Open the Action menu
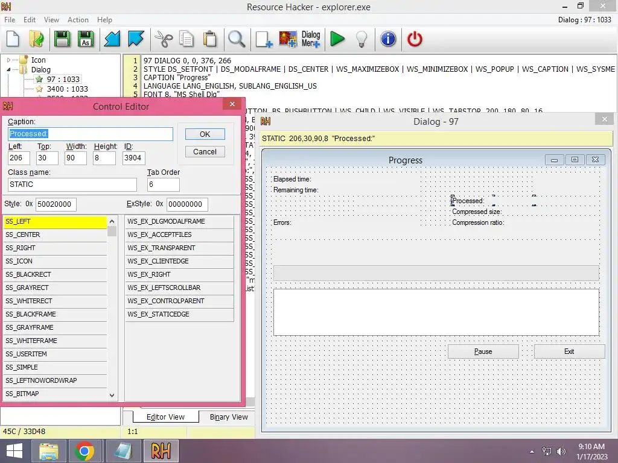Image resolution: width=618 pixels, height=463 pixels. coord(78,20)
